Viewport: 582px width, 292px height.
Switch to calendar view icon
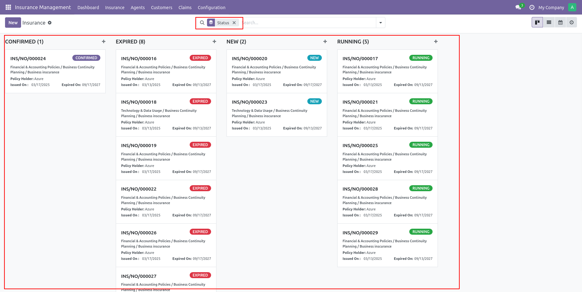[x=560, y=22]
